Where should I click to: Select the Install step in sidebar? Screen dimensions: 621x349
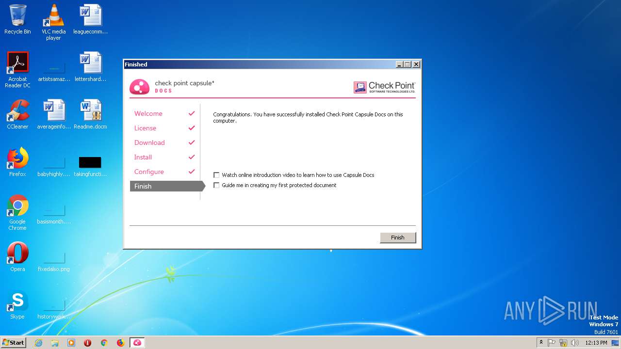143,157
